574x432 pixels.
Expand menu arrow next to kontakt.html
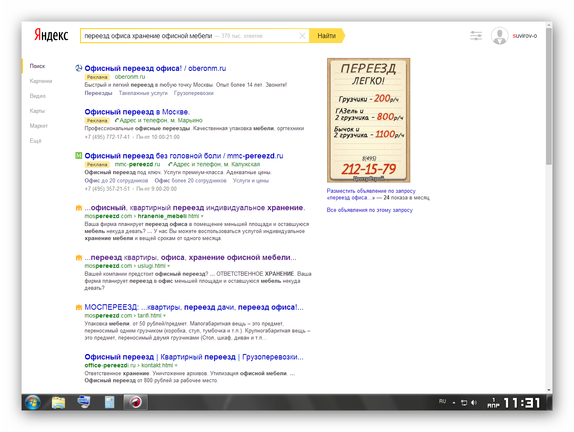click(x=176, y=366)
